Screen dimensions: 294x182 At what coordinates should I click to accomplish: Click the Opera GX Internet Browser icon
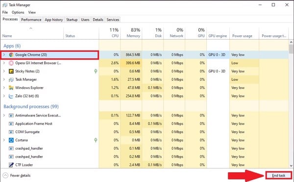pos(11,63)
